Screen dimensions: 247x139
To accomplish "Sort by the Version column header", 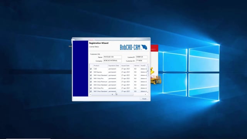I will pos(137,66).
